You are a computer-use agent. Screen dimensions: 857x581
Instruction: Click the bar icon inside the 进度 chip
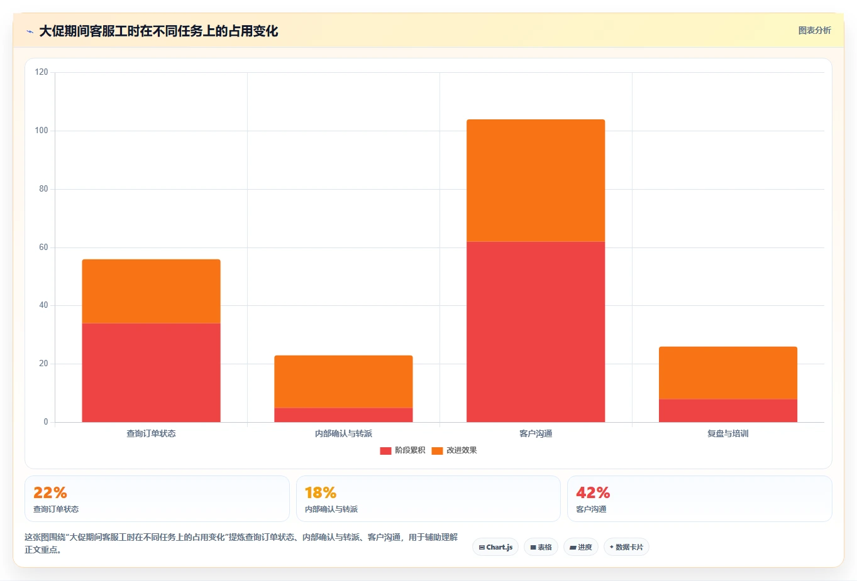(x=573, y=548)
